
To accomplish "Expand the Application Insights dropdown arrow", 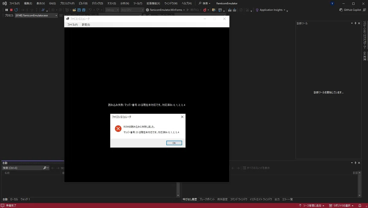I will click(284, 10).
